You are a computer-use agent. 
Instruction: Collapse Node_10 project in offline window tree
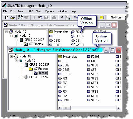pos(6,32)
